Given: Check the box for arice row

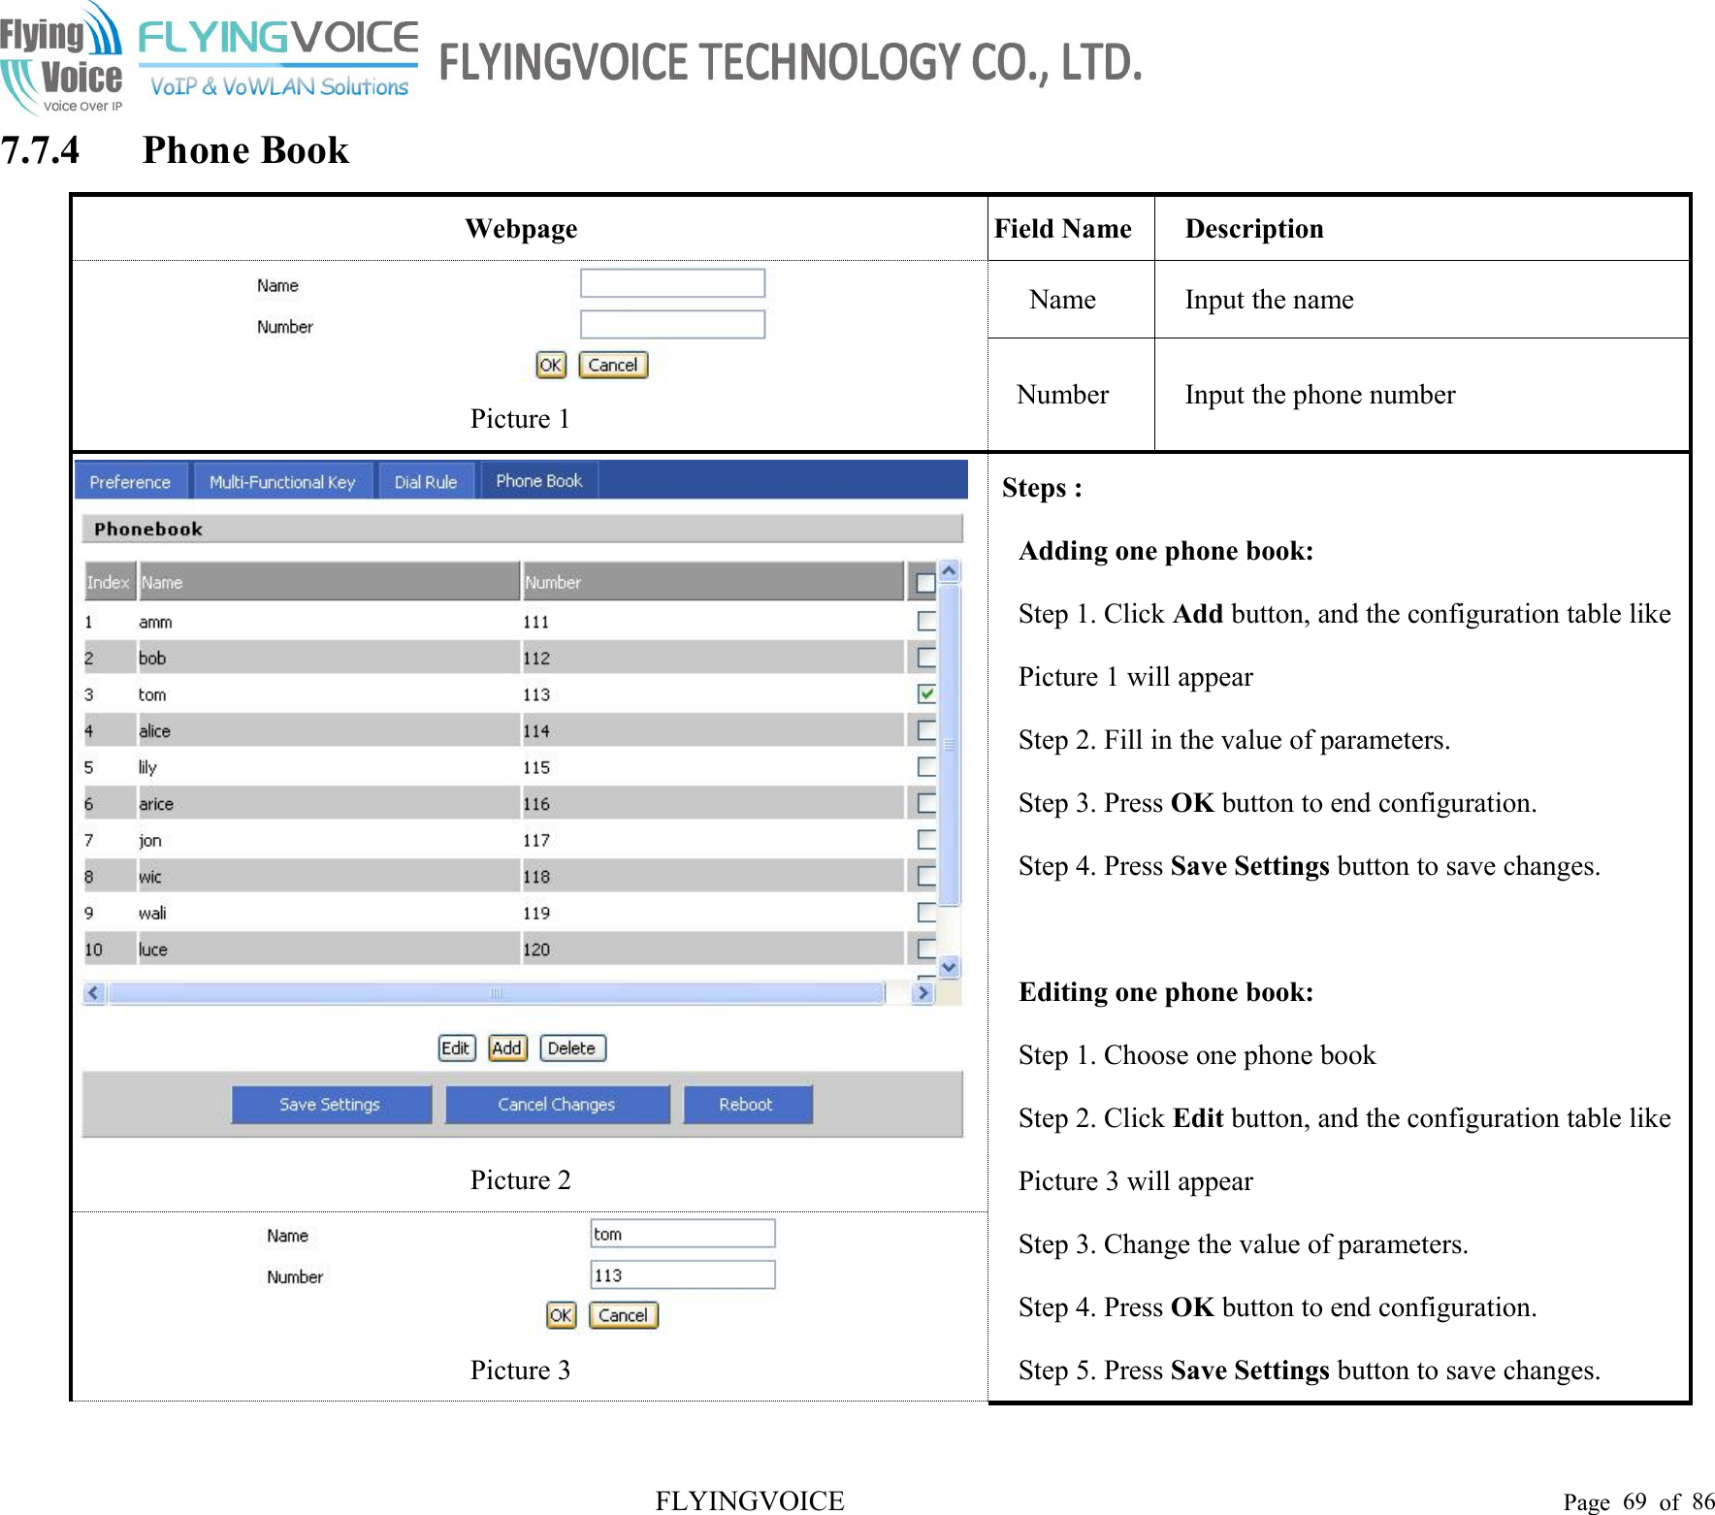Looking at the screenshot, I should pos(926,803).
